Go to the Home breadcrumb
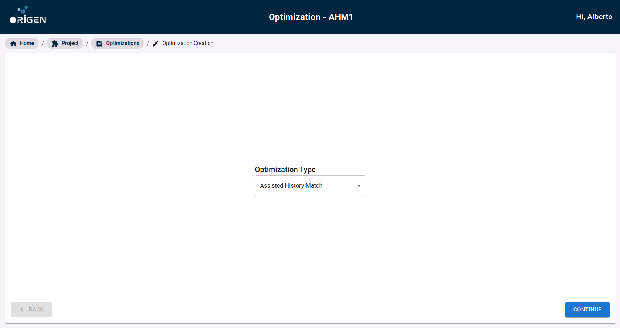This screenshot has height=328, width=620. coord(22,43)
